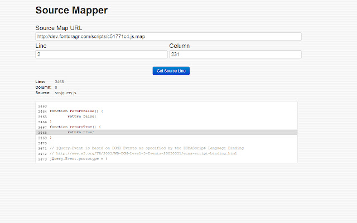The image size is (357, 223).
Task: Focus the Source Map URL input field
Action: point(168,37)
